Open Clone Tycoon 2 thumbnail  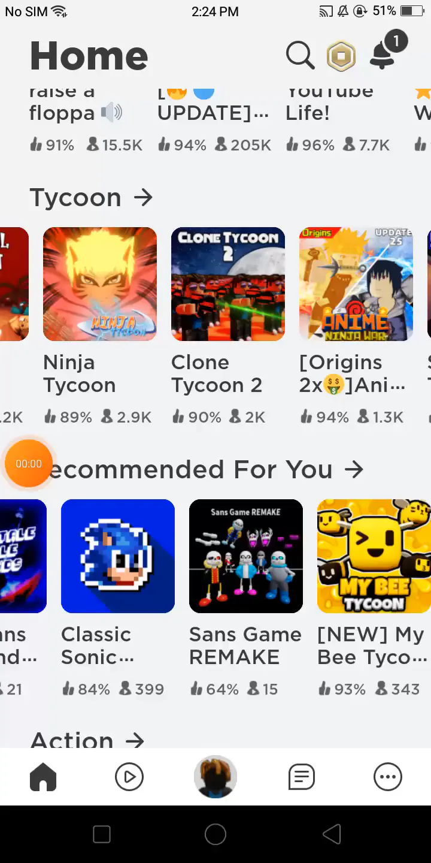[x=228, y=284]
